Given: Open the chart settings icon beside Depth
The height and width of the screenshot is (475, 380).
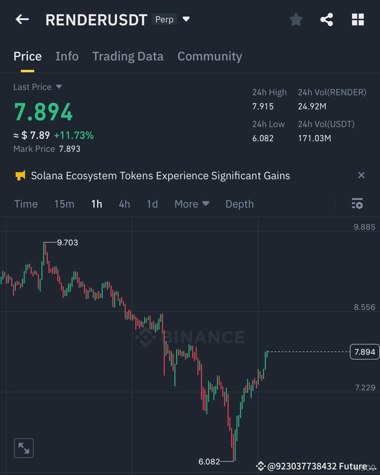Looking at the screenshot, I should tap(357, 204).
